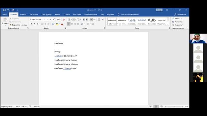Open line spacing dropdown

click(x=83, y=24)
